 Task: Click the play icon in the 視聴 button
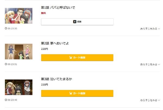click(x=74, y=22)
